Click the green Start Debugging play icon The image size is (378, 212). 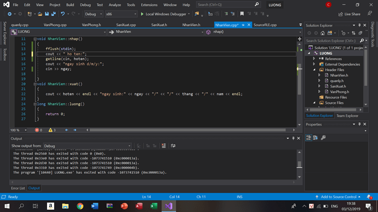click(142, 14)
